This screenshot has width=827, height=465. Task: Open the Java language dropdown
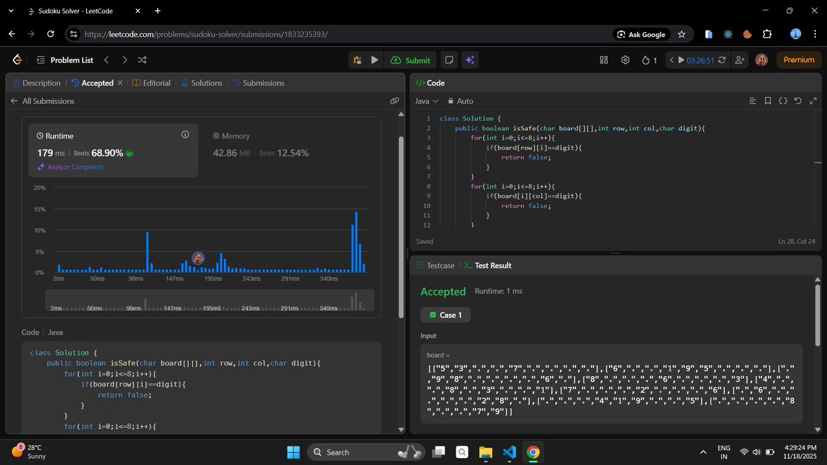click(426, 101)
